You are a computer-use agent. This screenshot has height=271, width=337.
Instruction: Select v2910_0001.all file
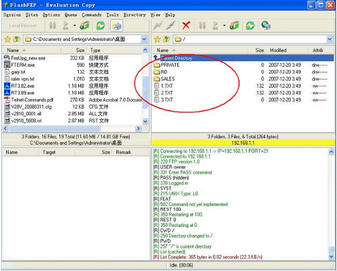26,114
